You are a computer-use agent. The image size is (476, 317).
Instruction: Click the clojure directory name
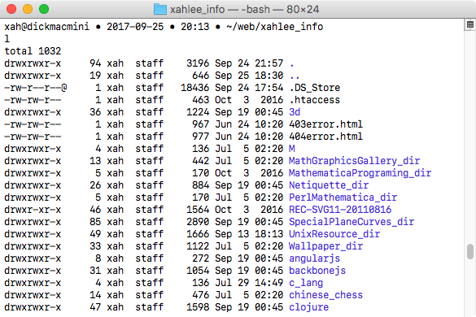308,307
